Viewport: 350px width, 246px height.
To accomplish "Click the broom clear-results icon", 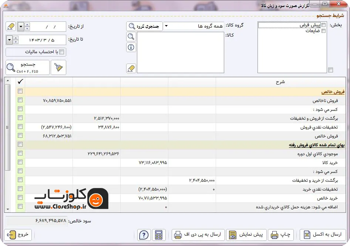I will 58,67.
